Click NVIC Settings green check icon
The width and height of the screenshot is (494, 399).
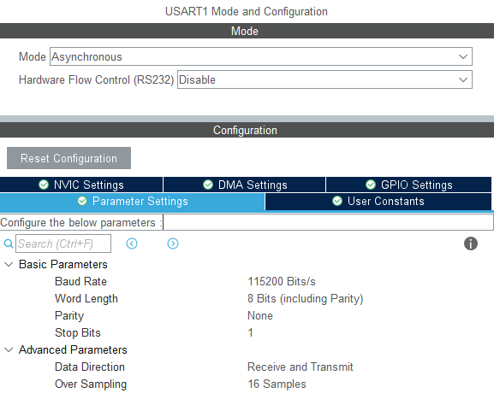(x=44, y=185)
